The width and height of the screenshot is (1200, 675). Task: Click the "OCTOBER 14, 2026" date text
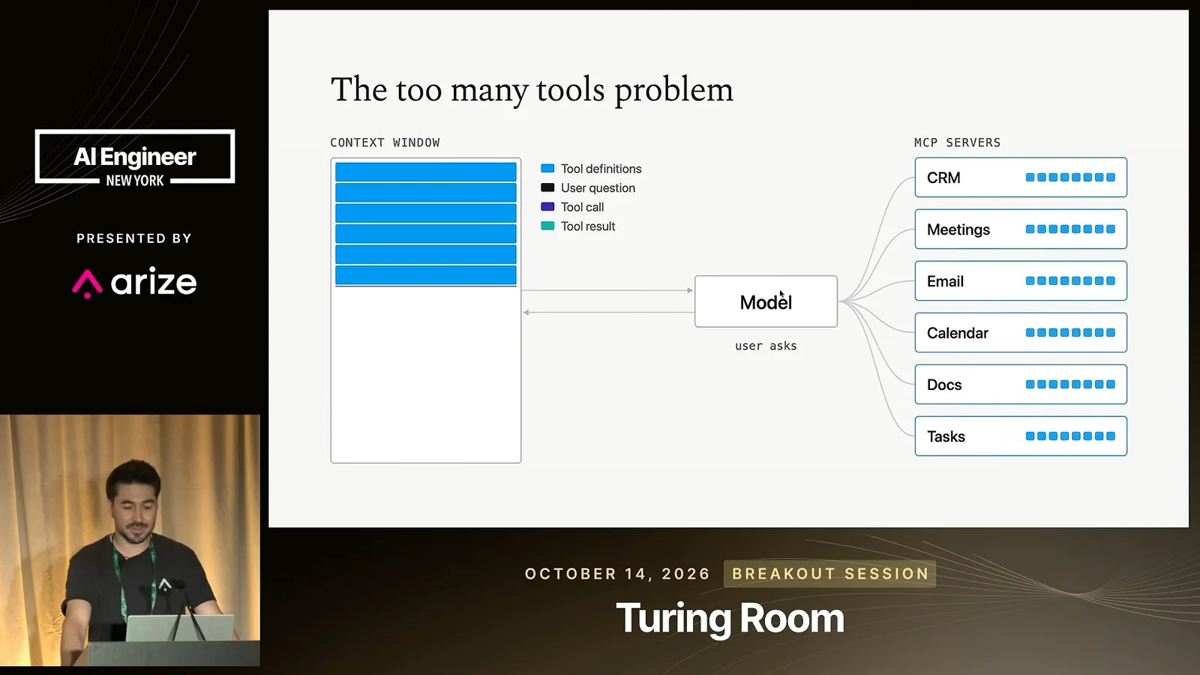click(617, 574)
